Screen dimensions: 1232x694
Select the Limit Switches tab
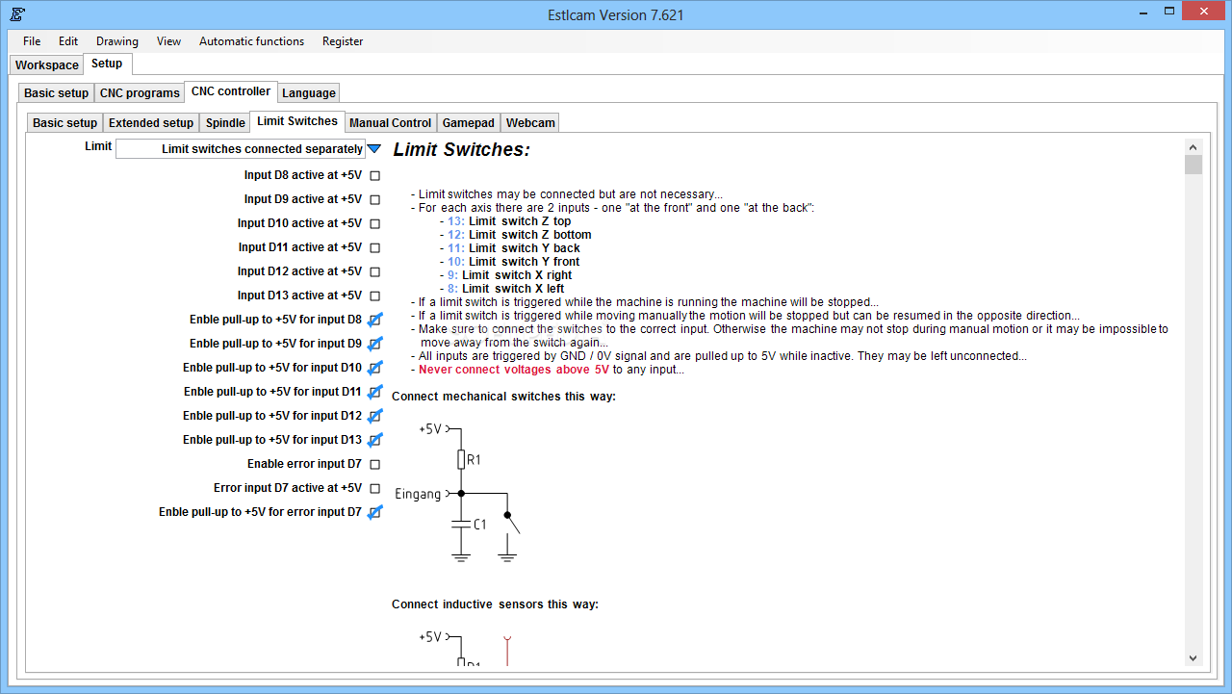coord(297,121)
